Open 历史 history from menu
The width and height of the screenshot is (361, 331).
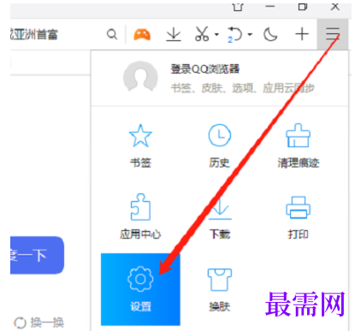(219, 146)
